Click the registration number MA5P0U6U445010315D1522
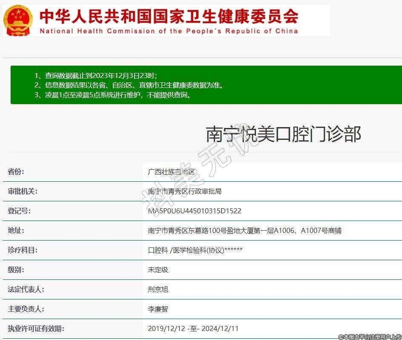Screen dimensions: 402x340 click(195, 211)
